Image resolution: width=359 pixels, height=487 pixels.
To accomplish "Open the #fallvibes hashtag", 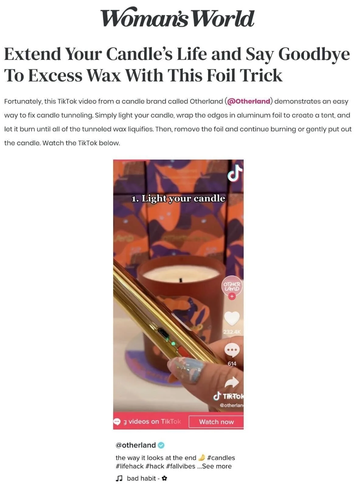I will (x=181, y=466).
